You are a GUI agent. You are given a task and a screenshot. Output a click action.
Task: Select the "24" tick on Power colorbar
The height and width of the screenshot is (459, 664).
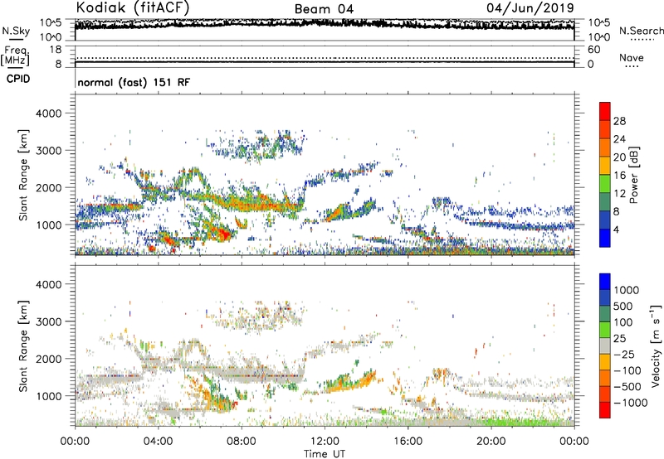[619, 139]
